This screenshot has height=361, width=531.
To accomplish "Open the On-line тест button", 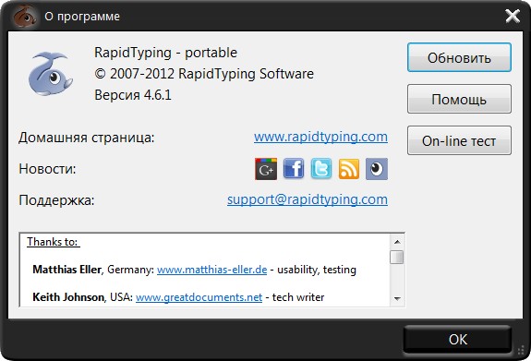I will (459, 140).
